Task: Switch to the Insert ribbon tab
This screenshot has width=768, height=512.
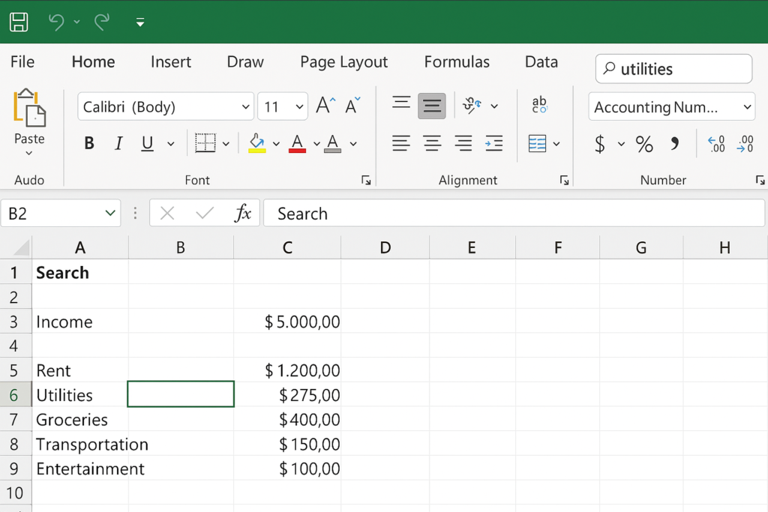Action: point(171,62)
